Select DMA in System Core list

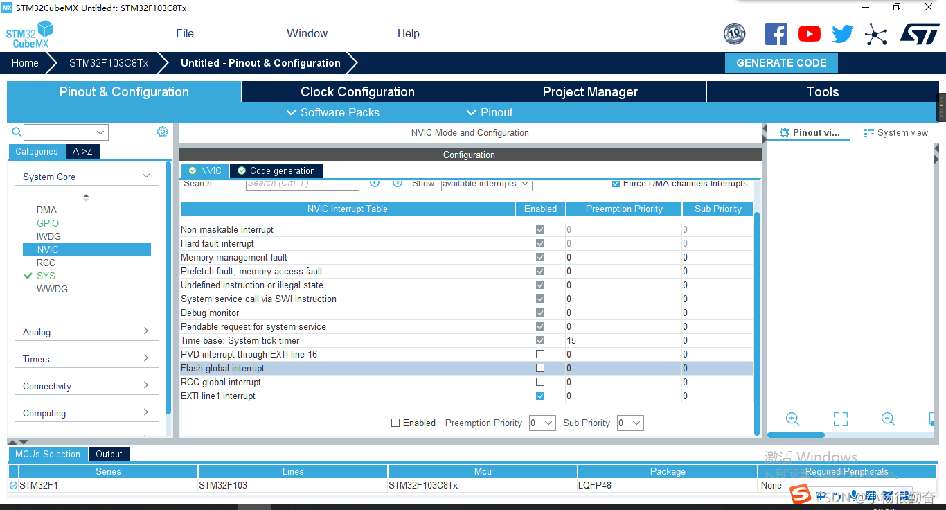pyautogui.click(x=46, y=210)
